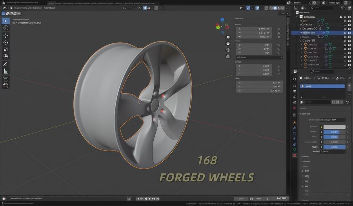Toggle visibility eye for the Collection row
The width and height of the screenshot is (353, 206).
[345, 17]
